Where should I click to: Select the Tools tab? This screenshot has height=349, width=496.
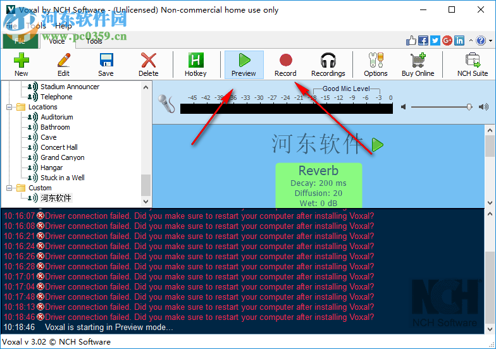tap(94, 41)
